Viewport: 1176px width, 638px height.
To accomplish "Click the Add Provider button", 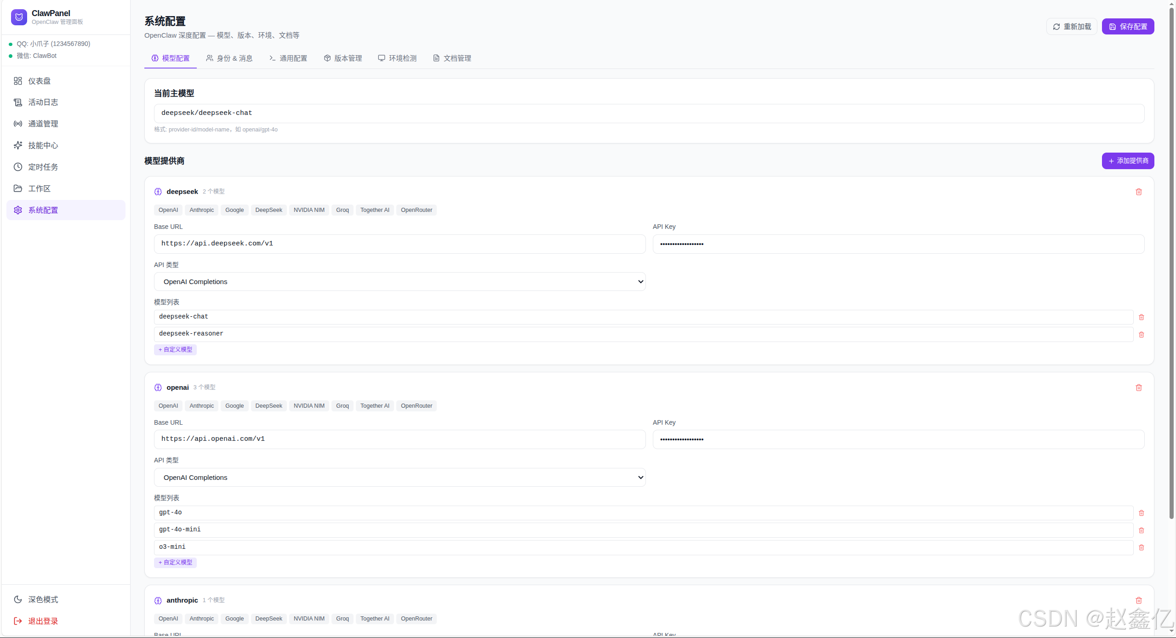I will click(x=1127, y=161).
